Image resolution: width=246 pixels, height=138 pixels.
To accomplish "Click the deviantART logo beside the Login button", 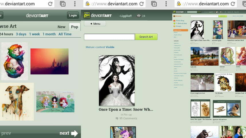I will click(37, 15).
